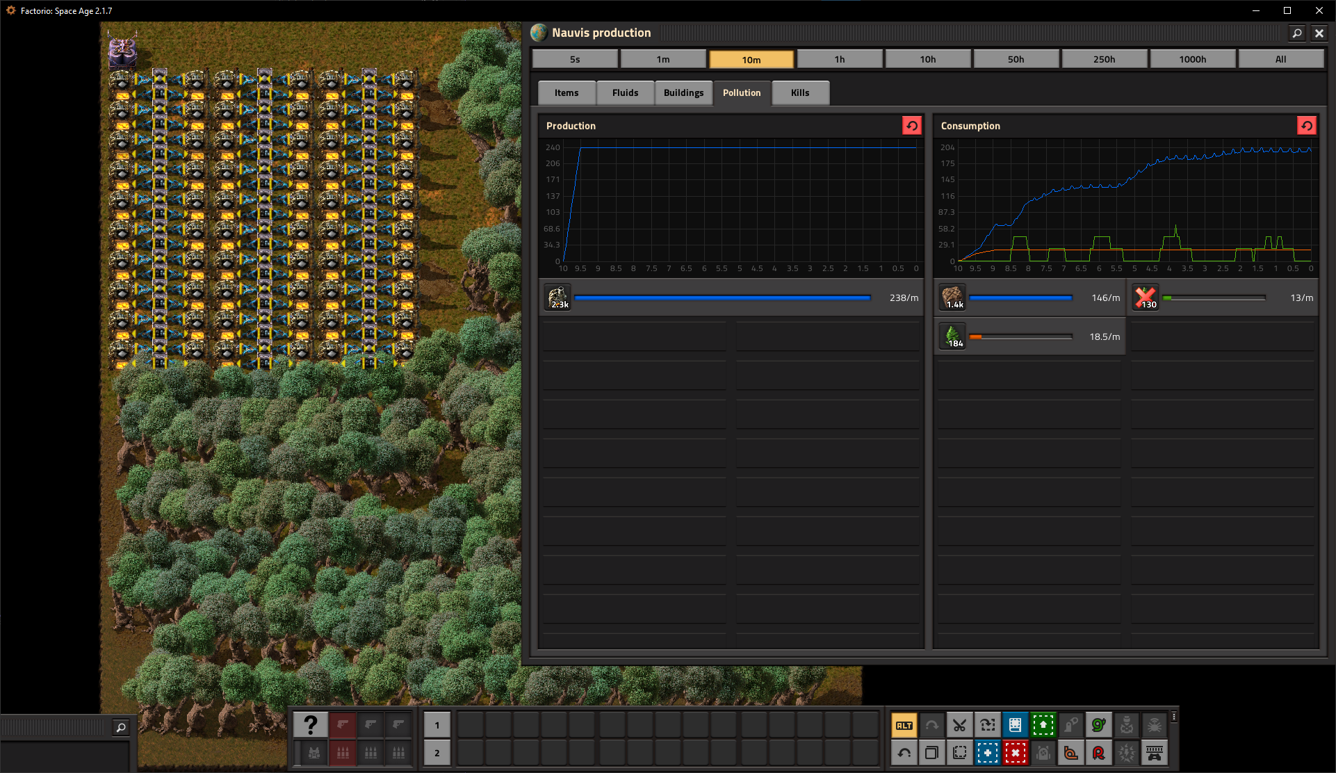Switch to the Items tab
1336x773 pixels.
(567, 92)
